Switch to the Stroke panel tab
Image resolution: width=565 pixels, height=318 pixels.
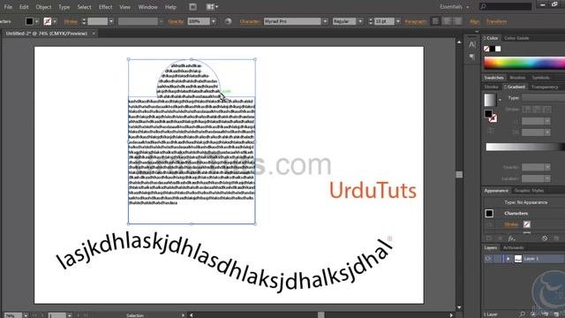[x=491, y=87]
